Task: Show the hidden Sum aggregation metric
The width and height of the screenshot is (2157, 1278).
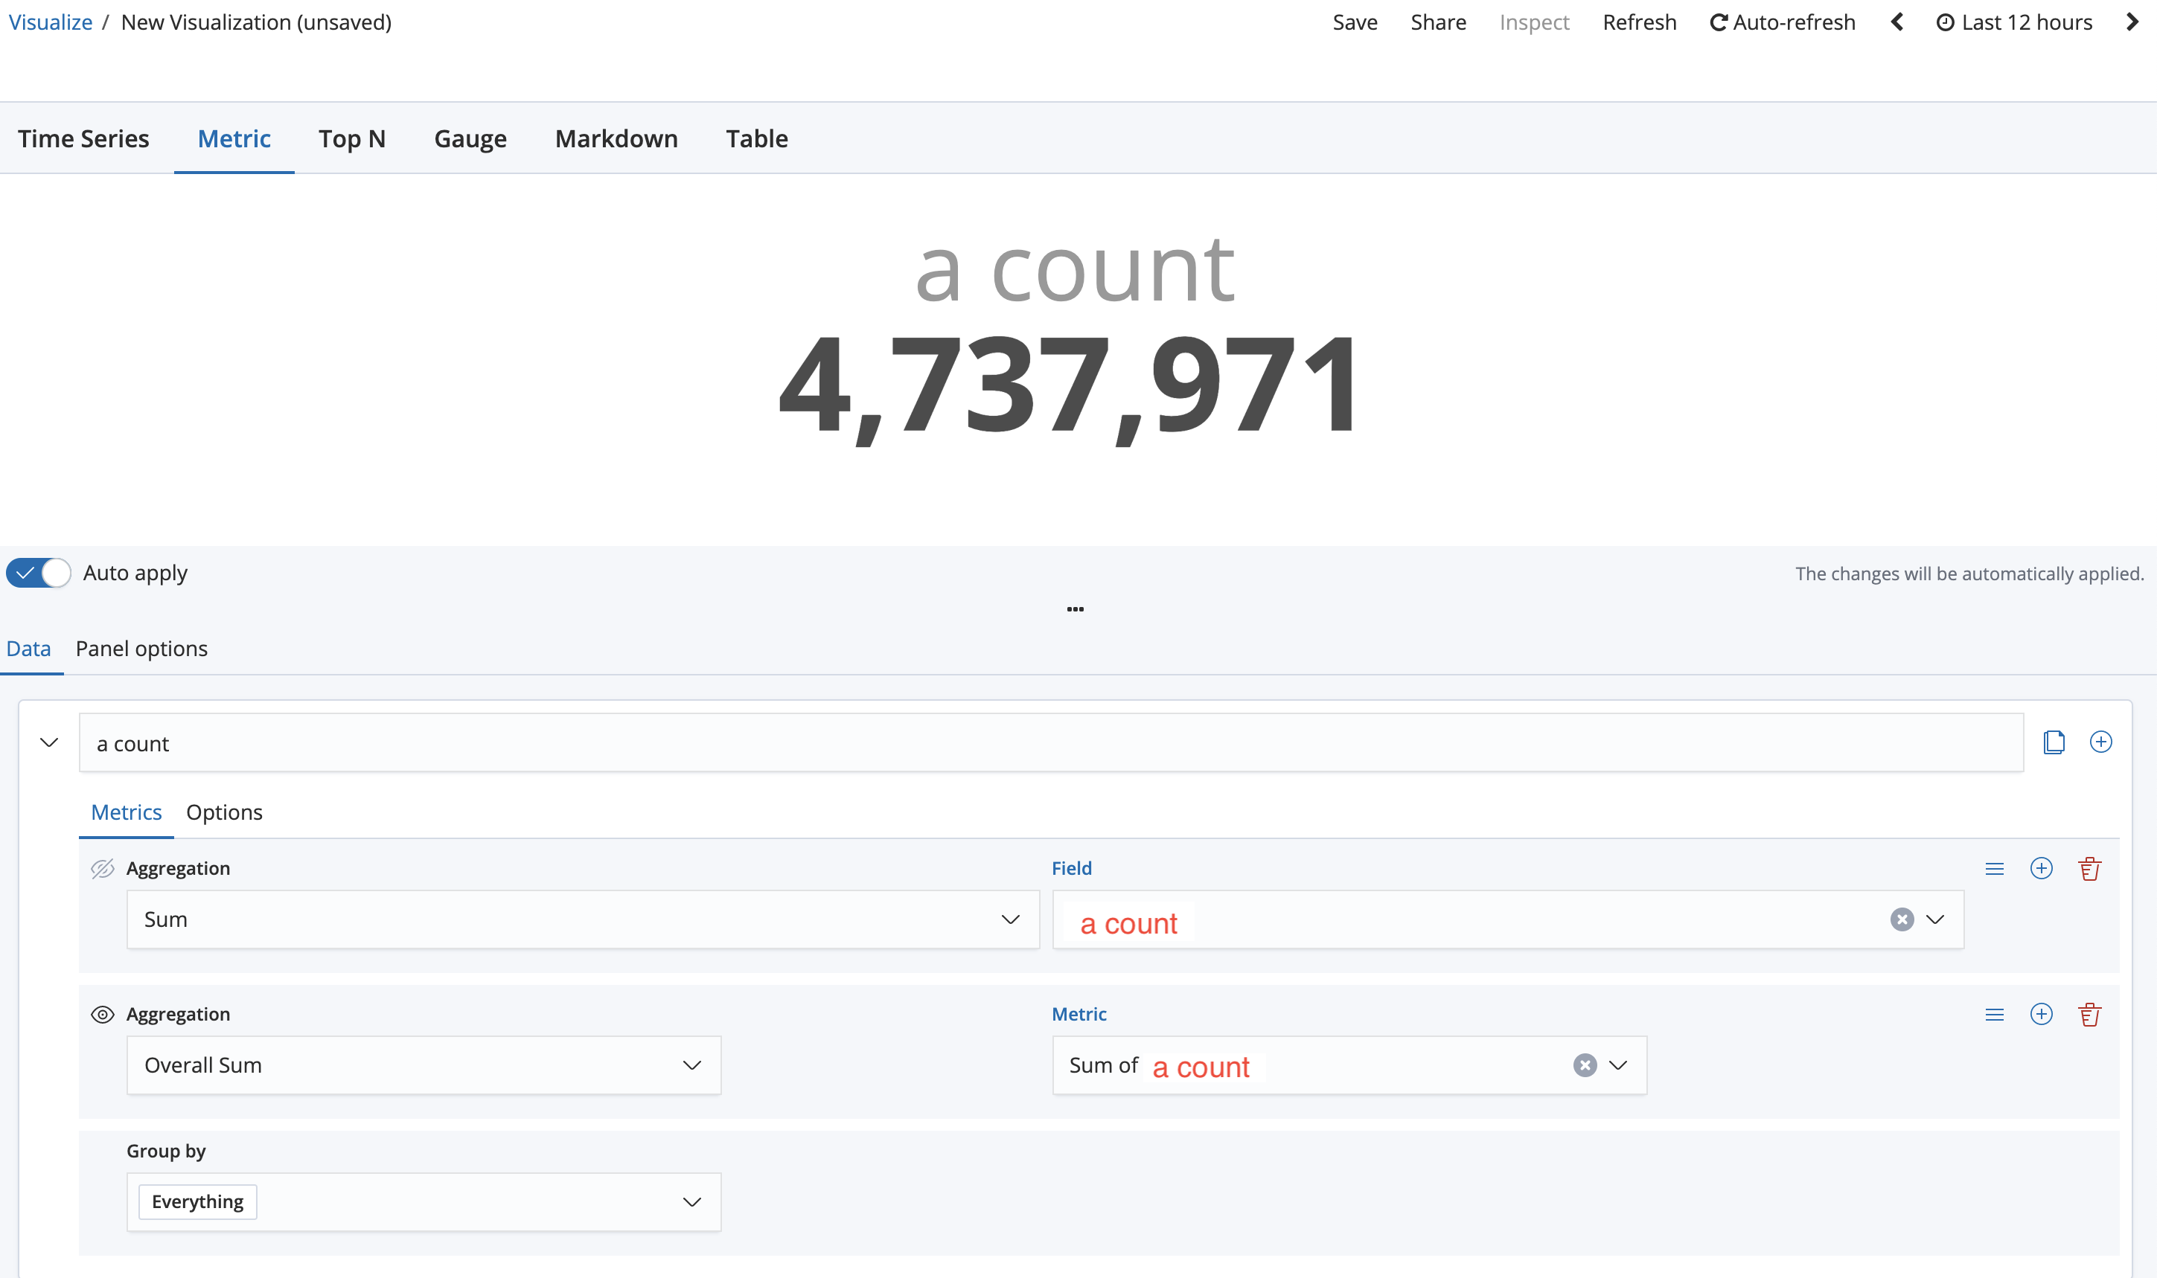Action: pyautogui.click(x=103, y=868)
